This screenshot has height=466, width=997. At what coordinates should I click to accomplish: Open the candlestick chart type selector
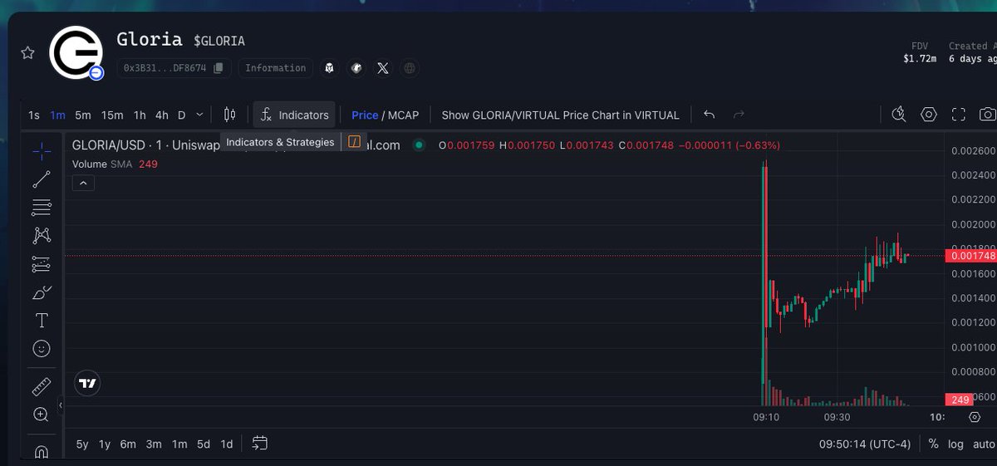(x=230, y=115)
